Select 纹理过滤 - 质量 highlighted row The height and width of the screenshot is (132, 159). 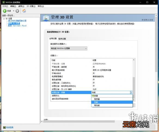pos(71,92)
